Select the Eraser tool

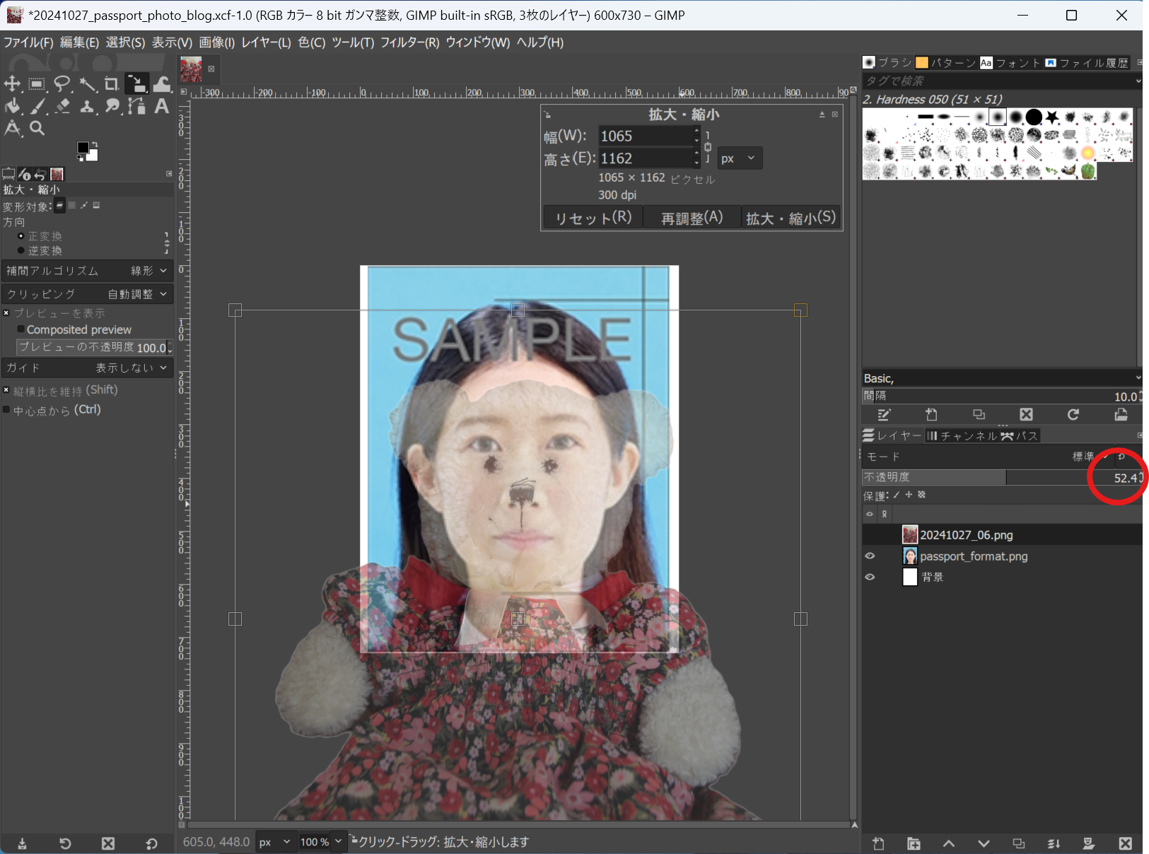click(62, 106)
